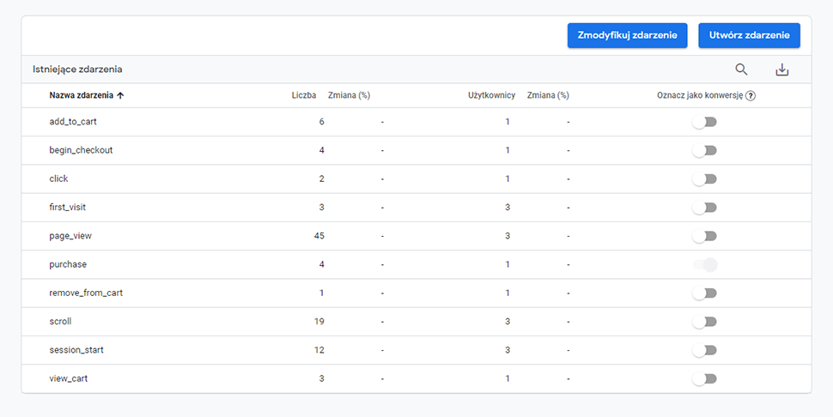
Task: Toggle the purchase conversion switch
Action: [x=705, y=264]
